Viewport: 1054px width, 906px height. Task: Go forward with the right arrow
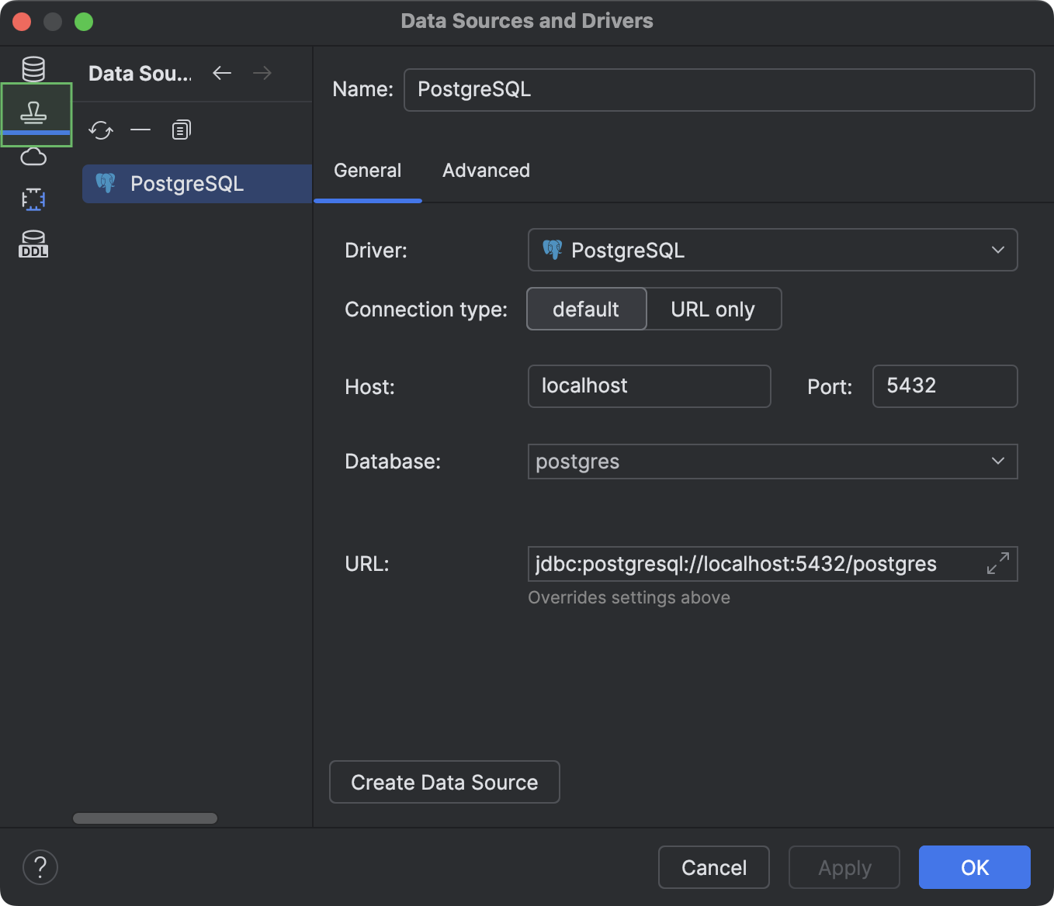pos(262,73)
